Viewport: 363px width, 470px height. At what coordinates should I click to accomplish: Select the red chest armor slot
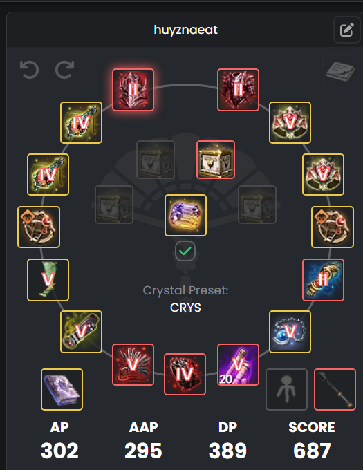238,90
